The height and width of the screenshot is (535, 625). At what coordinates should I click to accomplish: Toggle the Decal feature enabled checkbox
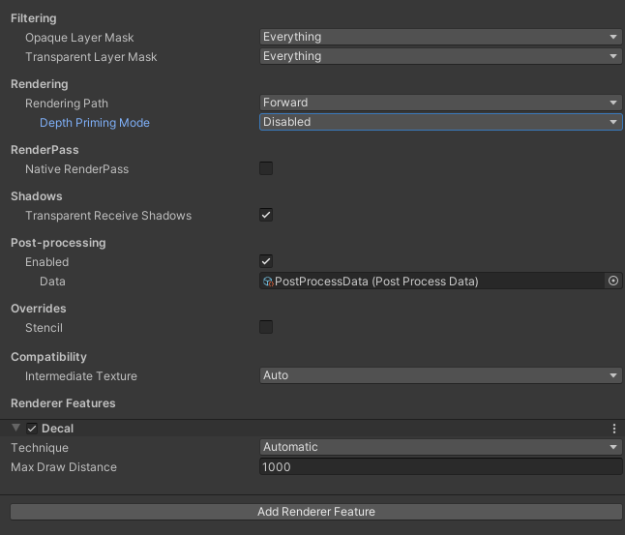(32, 429)
